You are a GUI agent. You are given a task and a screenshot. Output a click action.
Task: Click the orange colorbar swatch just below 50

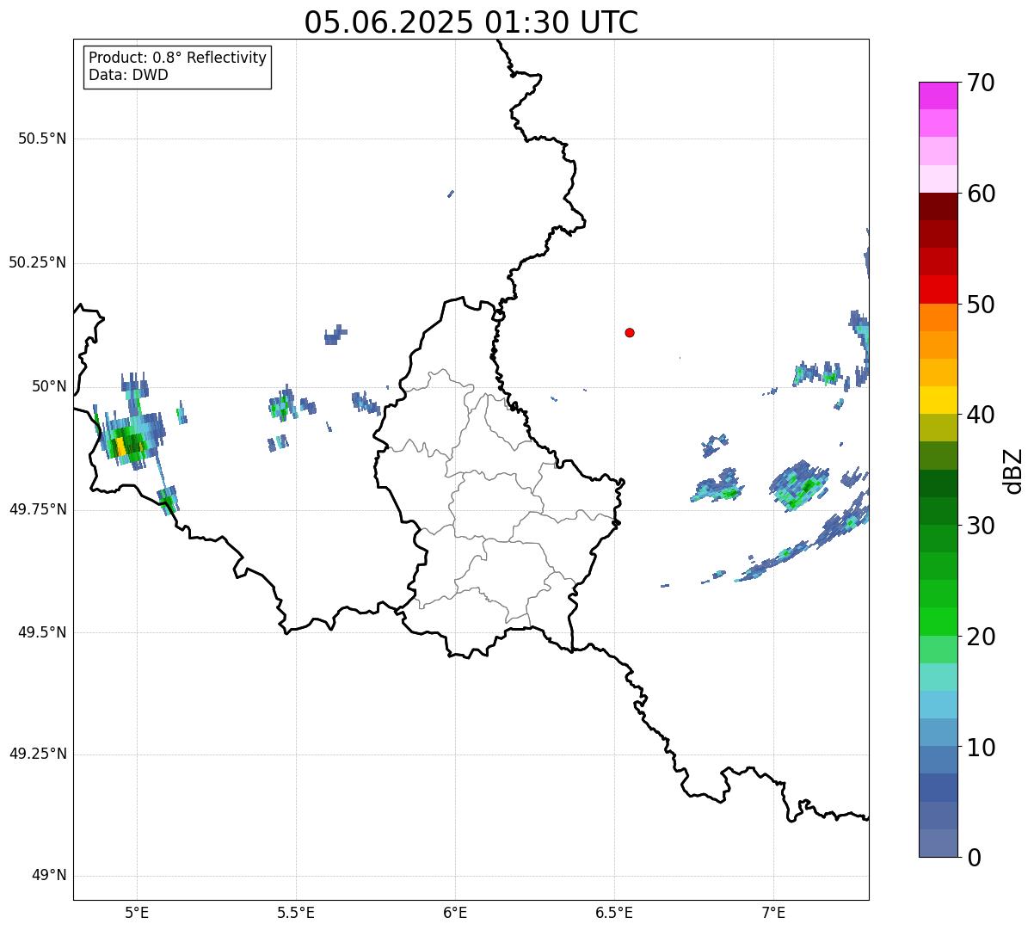tap(939, 317)
